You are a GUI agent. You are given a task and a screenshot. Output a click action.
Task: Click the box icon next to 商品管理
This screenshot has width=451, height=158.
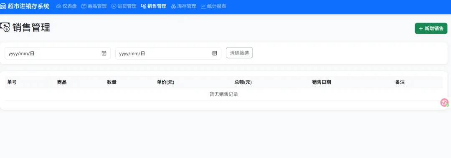pos(84,6)
